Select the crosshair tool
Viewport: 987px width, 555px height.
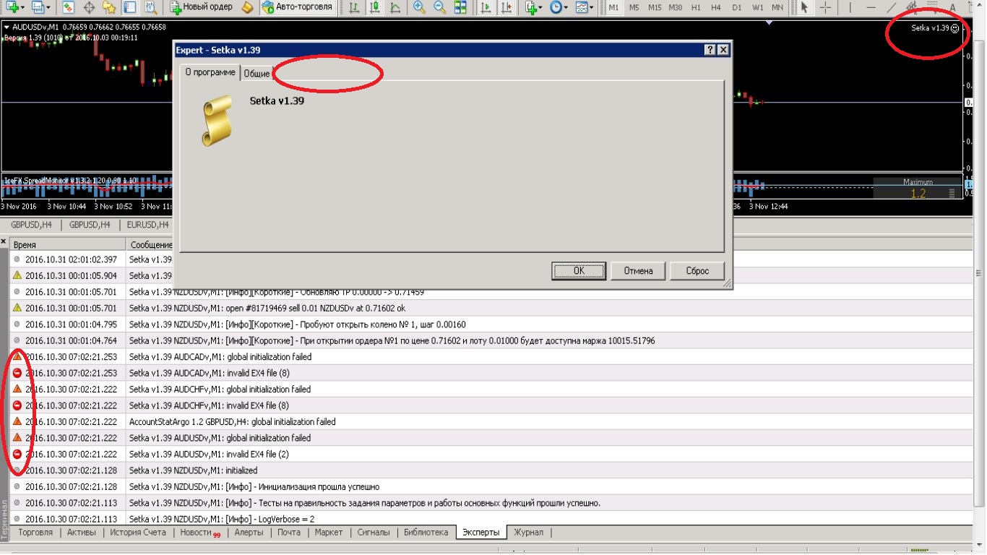click(824, 7)
